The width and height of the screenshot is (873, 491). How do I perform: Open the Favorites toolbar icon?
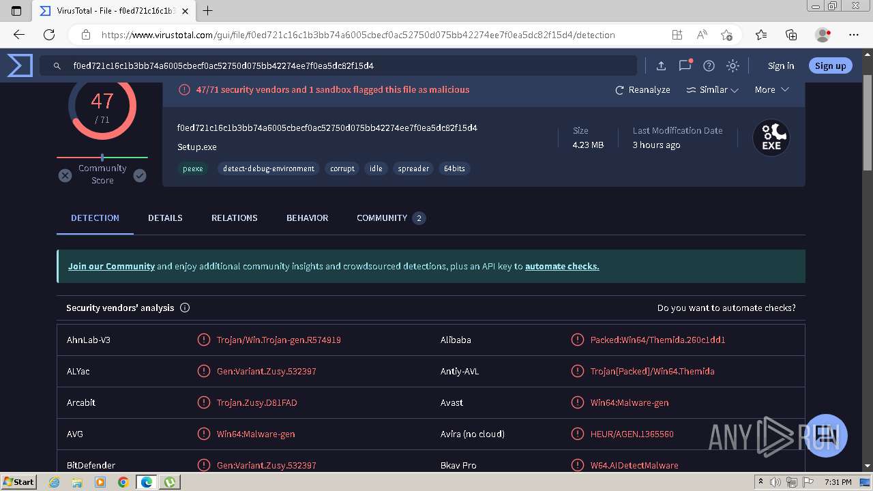tap(761, 35)
